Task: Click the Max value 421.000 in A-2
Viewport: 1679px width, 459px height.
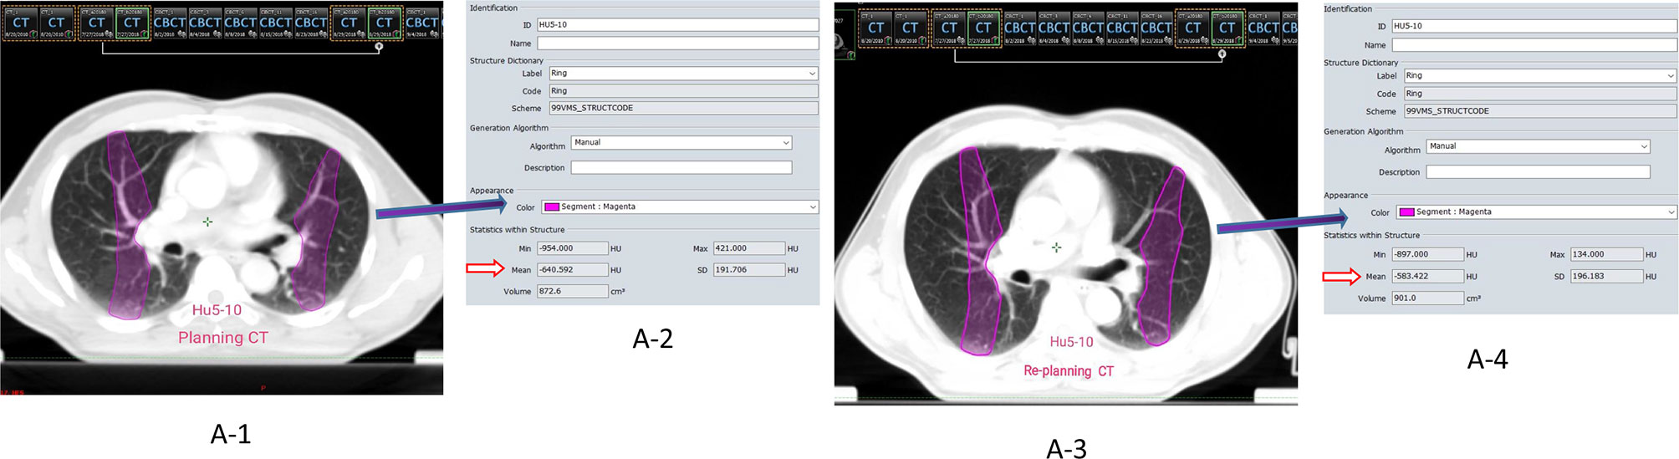Action: 748,248
